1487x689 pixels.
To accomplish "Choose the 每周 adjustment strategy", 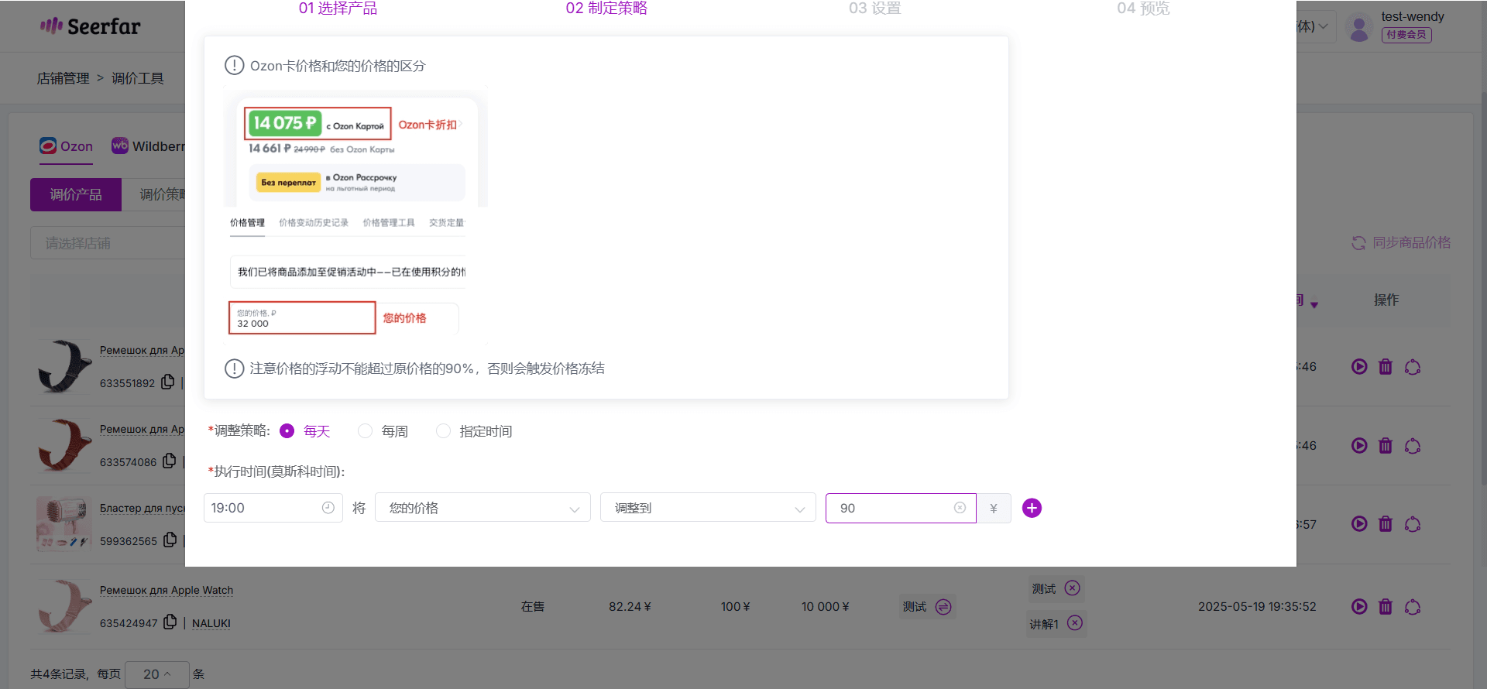I will tap(365, 431).
